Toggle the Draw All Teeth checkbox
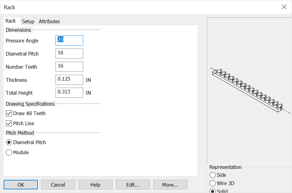The width and height of the screenshot is (292, 193). pyautogui.click(x=9, y=113)
